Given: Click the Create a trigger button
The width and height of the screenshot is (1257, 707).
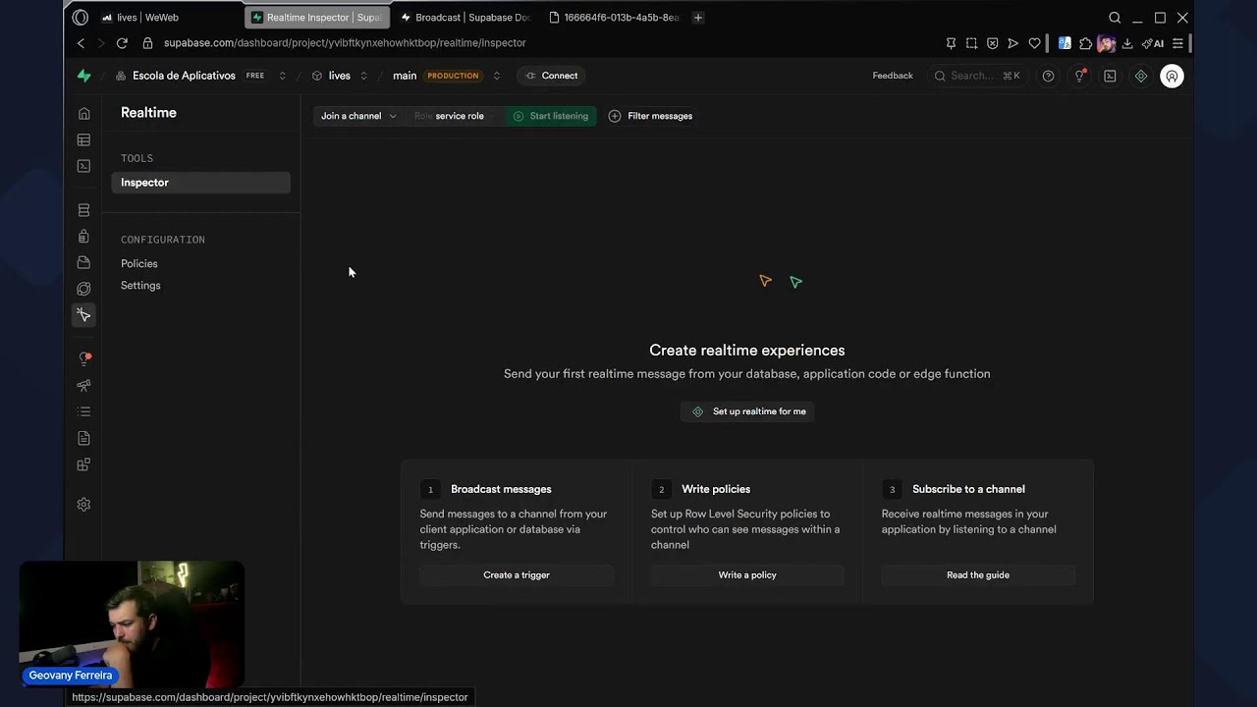Looking at the screenshot, I should click(x=517, y=575).
